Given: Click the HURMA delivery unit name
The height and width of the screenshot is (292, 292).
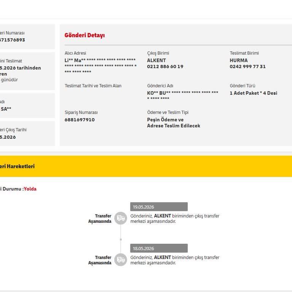Looking at the screenshot, I should click(238, 60).
